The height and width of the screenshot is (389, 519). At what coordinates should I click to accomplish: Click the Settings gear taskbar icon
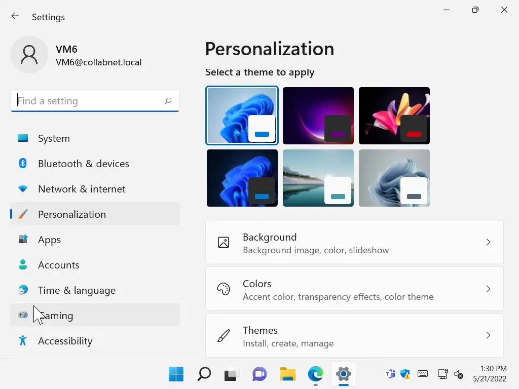pos(344,374)
